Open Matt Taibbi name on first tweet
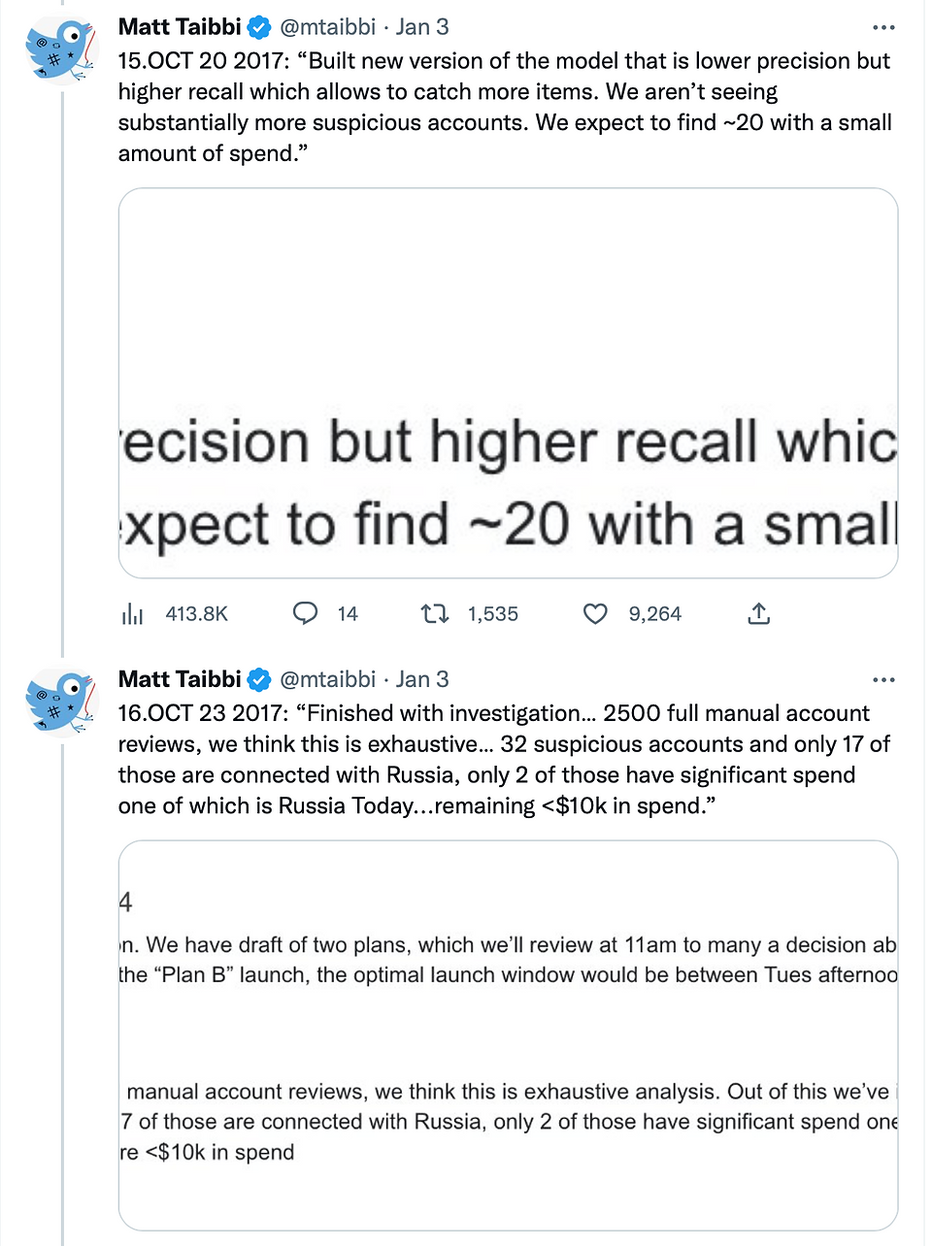932x1246 pixels. pos(180,27)
